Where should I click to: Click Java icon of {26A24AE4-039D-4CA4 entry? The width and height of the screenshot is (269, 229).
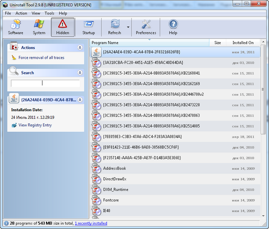tap(96, 52)
